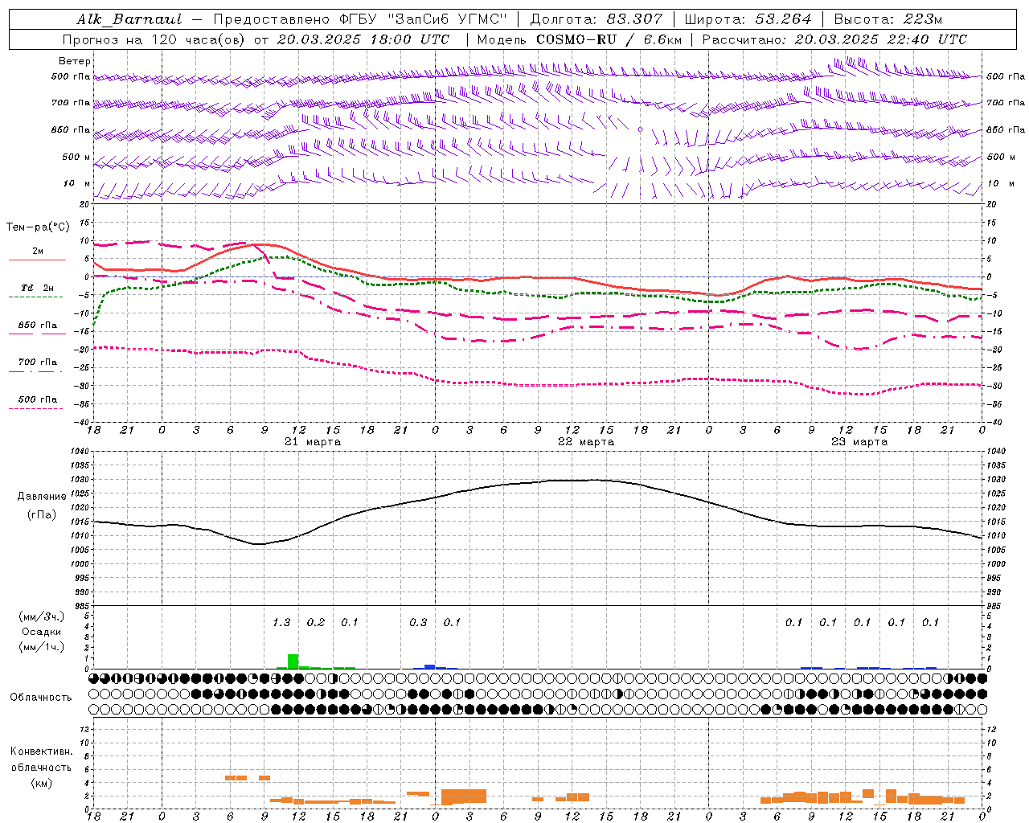
Task: Click the (гПа) pressure unit label
Action: (x=41, y=515)
